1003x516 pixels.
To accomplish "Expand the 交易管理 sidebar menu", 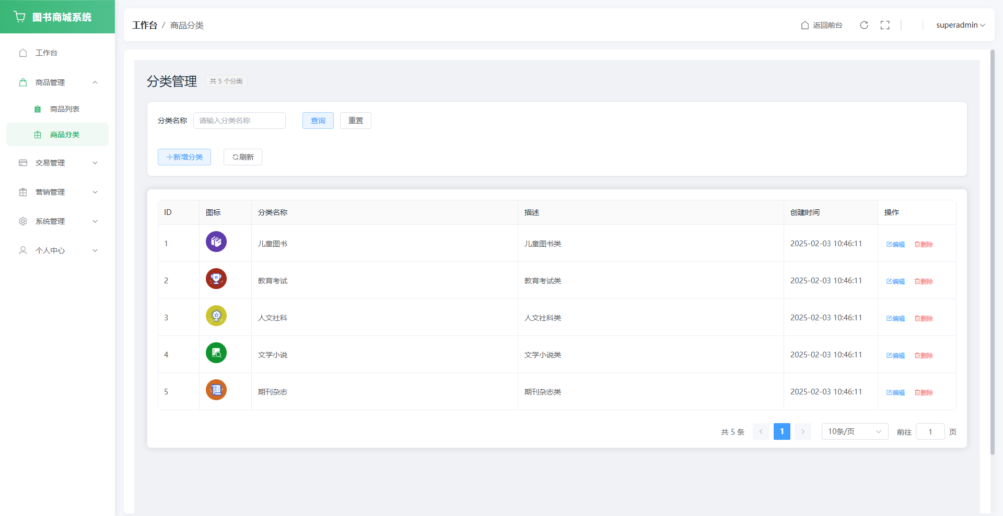I will tap(57, 163).
